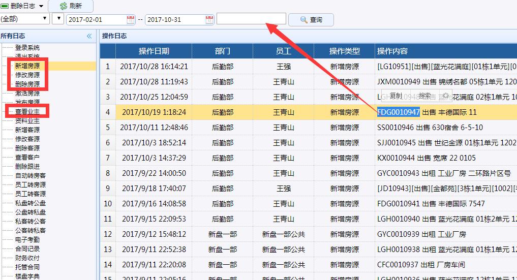This screenshot has width=517, height=280.
Task: Expand the (全部) department dropdown
Action: [x=25, y=19]
